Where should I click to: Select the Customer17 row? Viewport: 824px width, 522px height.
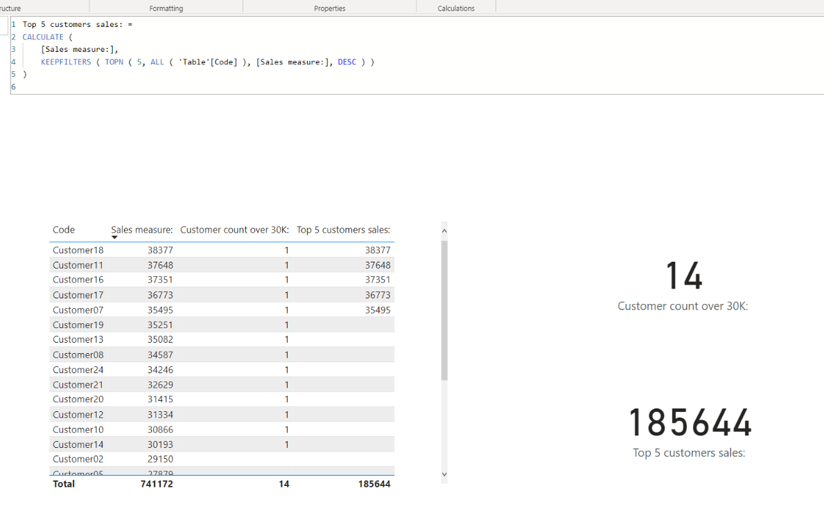click(222, 295)
